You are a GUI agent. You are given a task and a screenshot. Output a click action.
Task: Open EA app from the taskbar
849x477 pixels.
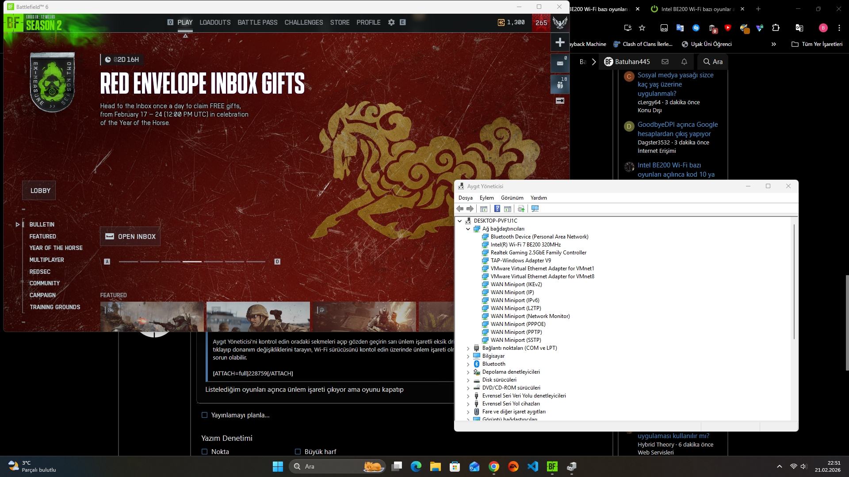coord(513,466)
